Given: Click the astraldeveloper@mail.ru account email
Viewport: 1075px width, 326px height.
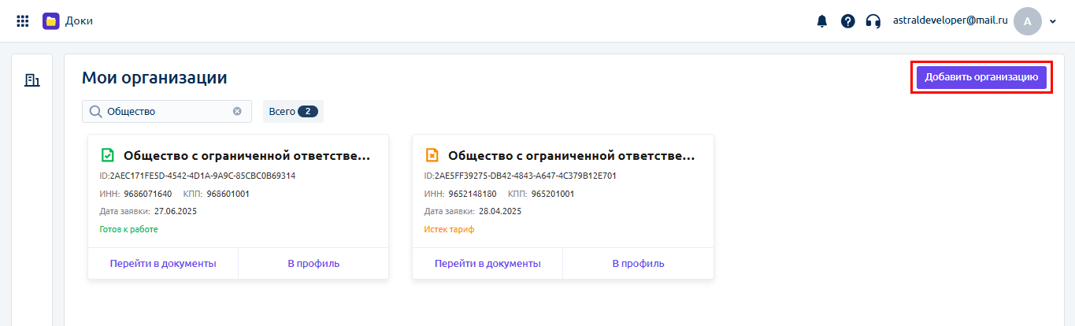Looking at the screenshot, I should click(x=950, y=21).
